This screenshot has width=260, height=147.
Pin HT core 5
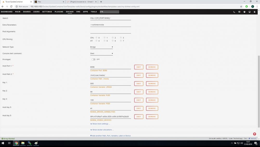[105, 41]
